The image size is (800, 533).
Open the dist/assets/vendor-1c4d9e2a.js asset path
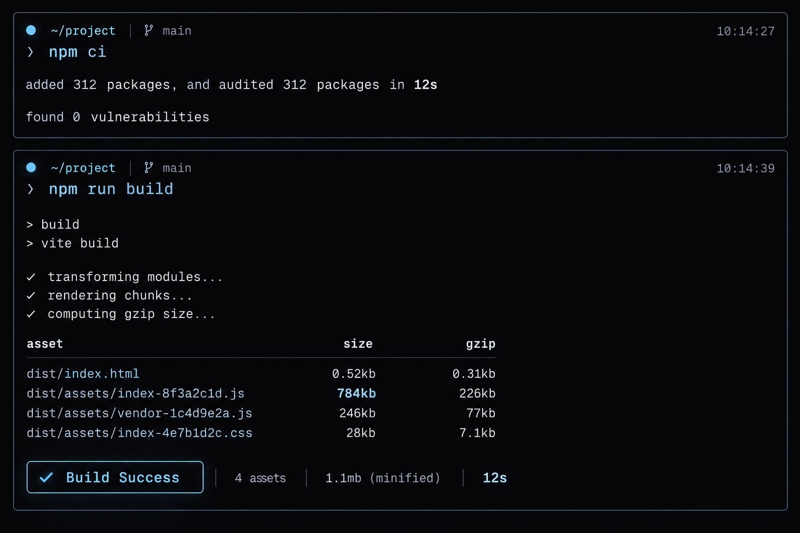tap(140, 413)
